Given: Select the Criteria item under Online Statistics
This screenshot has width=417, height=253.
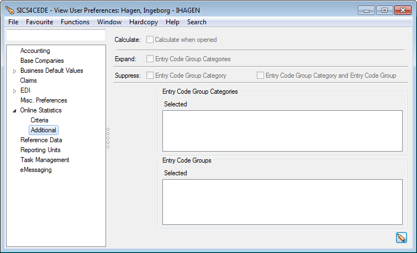Looking at the screenshot, I should coord(39,120).
